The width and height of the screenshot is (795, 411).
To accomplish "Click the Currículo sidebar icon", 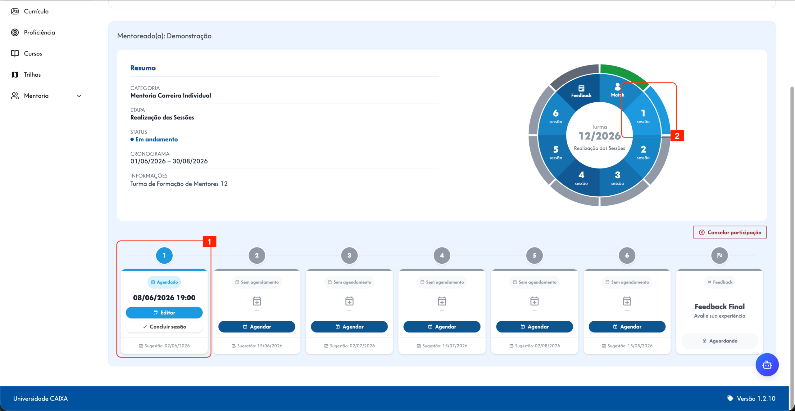I will tap(15, 11).
